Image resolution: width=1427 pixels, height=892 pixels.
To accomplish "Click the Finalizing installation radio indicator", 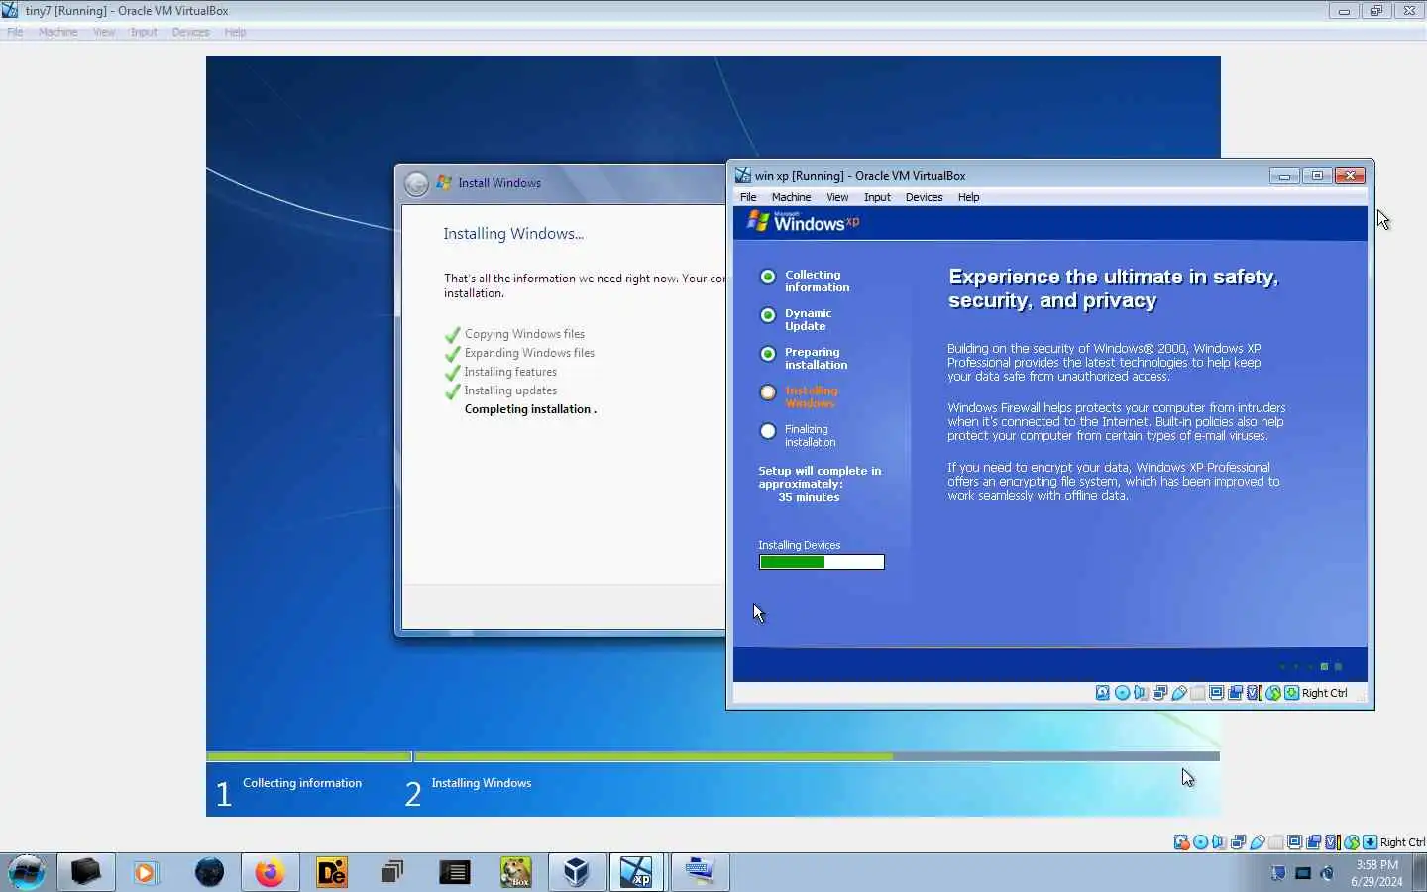I will pyautogui.click(x=767, y=431).
